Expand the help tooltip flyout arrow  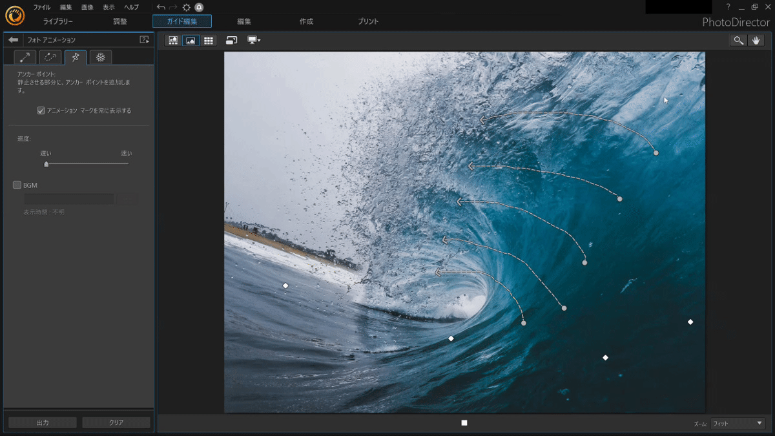pos(145,39)
